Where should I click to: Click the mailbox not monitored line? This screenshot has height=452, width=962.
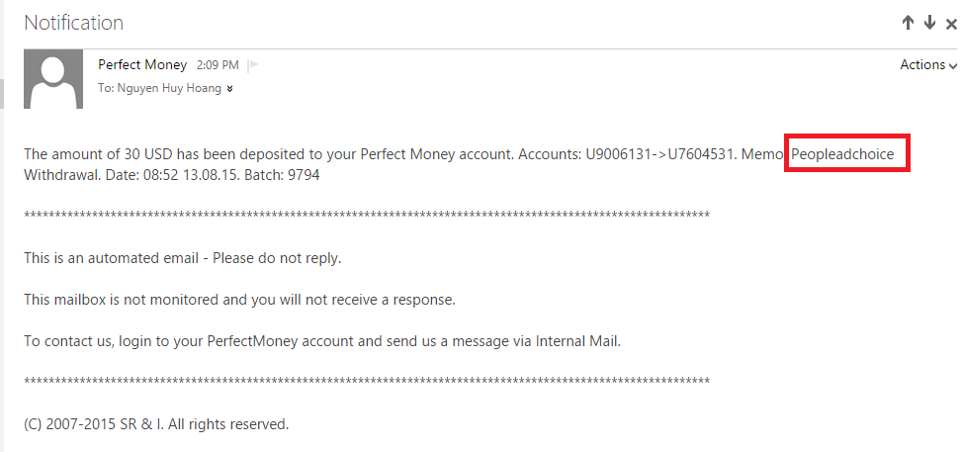[x=239, y=300]
